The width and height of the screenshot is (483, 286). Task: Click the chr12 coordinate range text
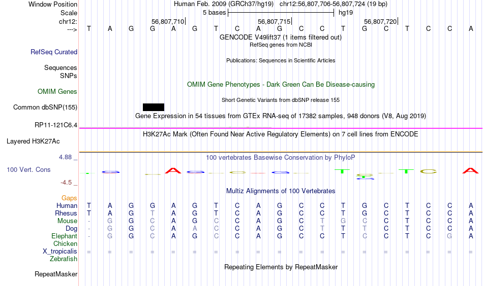(334, 4)
